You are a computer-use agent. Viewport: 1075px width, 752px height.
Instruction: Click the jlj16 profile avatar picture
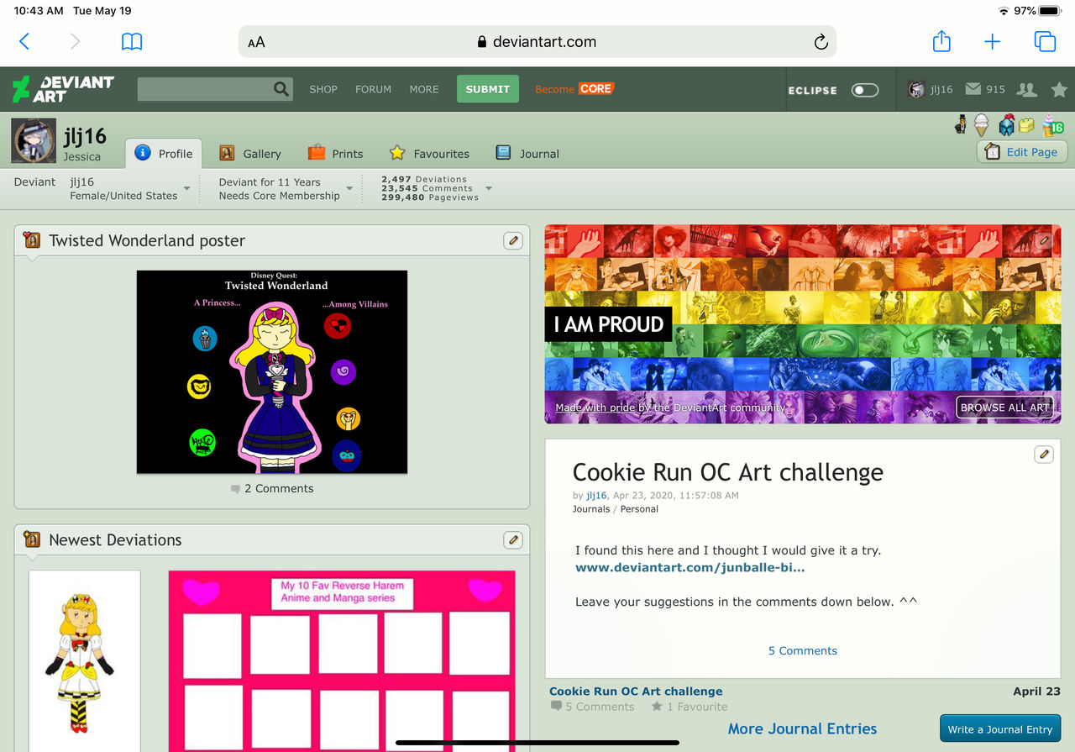(x=34, y=140)
